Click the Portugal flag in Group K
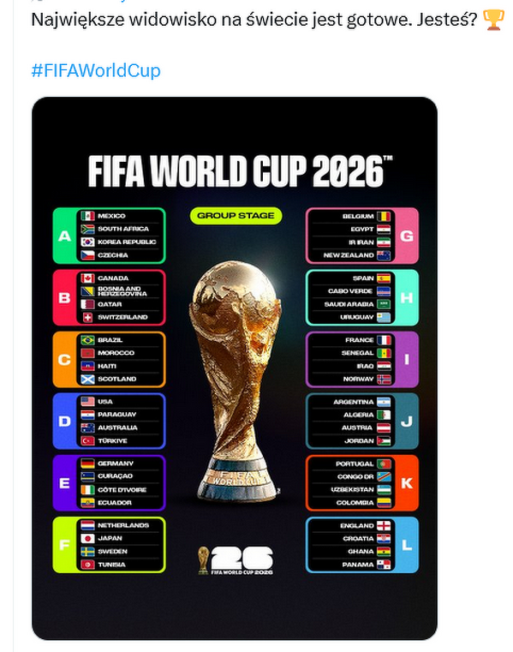The width and height of the screenshot is (513, 652). (x=384, y=464)
